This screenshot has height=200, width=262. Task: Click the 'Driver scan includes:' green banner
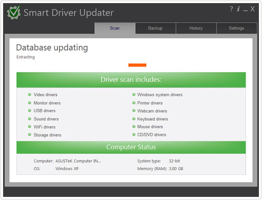(x=131, y=80)
